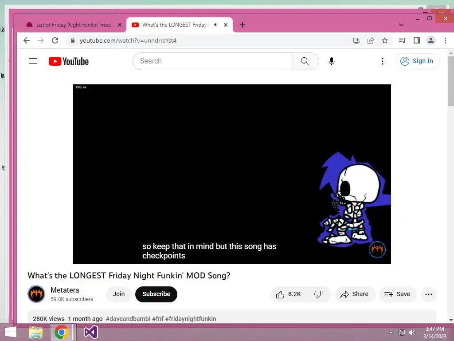454x341 pixels.
Task: Expand the tab search chevron
Action: coord(401,25)
